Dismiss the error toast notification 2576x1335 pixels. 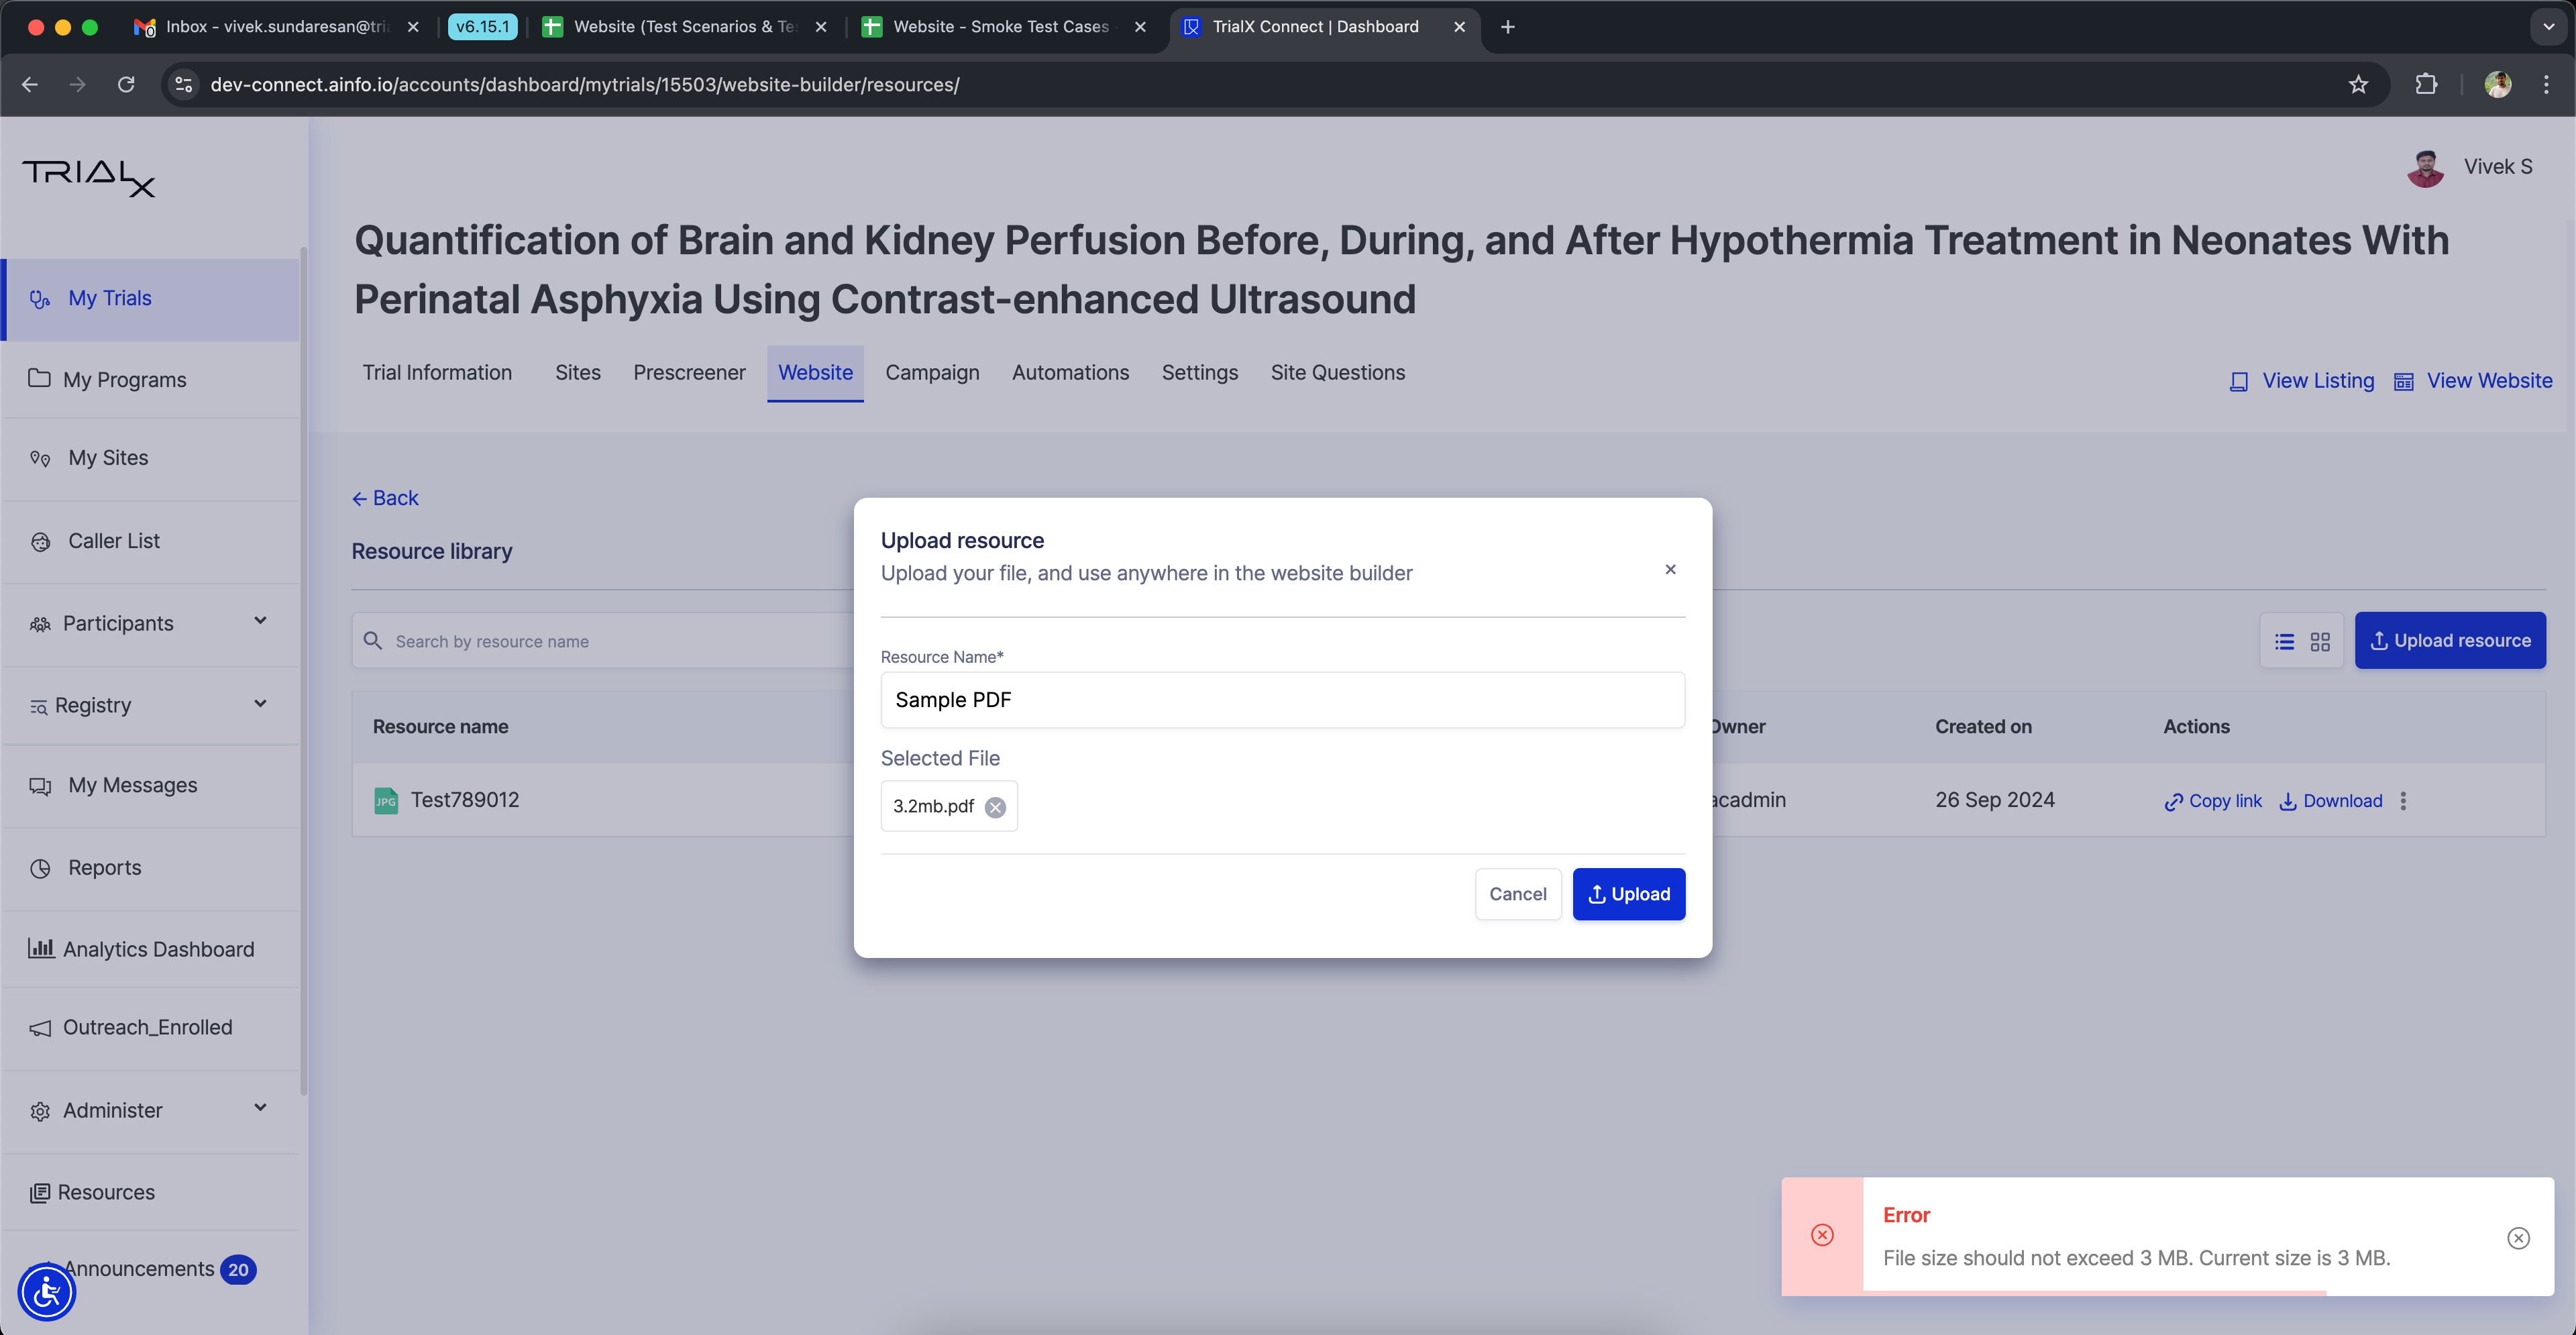coord(2518,1238)
